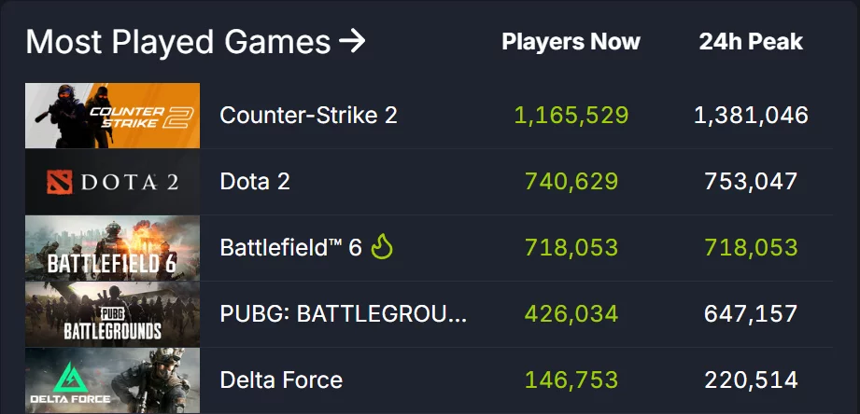Open the Dota 2 logo thumbnail

pyautogui.click(x=112, y=182)
